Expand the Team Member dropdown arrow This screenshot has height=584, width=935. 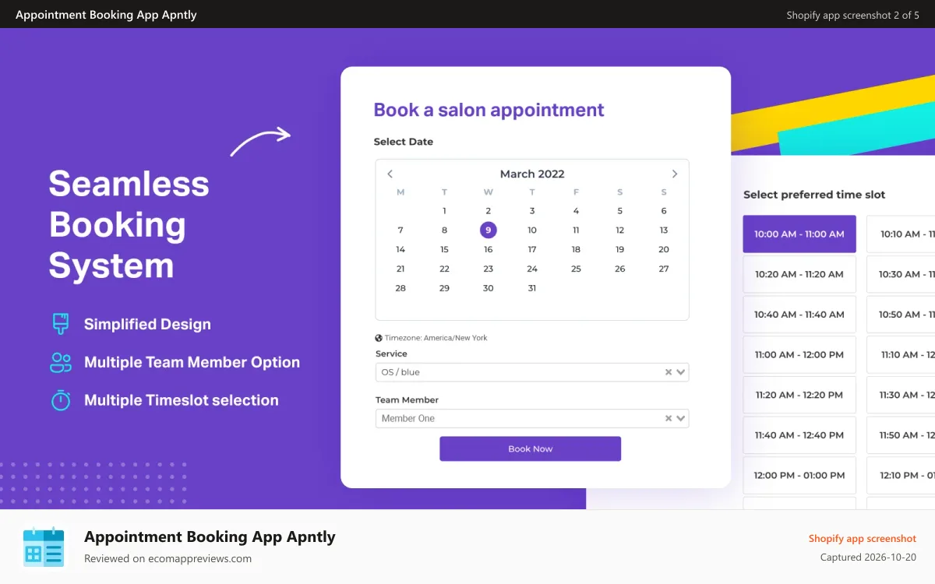coord(681,418)
